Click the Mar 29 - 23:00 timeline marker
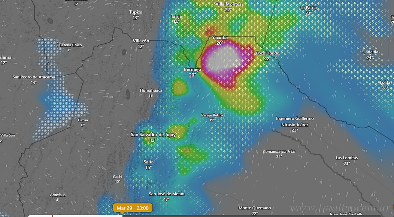 (x=133, y=208)
